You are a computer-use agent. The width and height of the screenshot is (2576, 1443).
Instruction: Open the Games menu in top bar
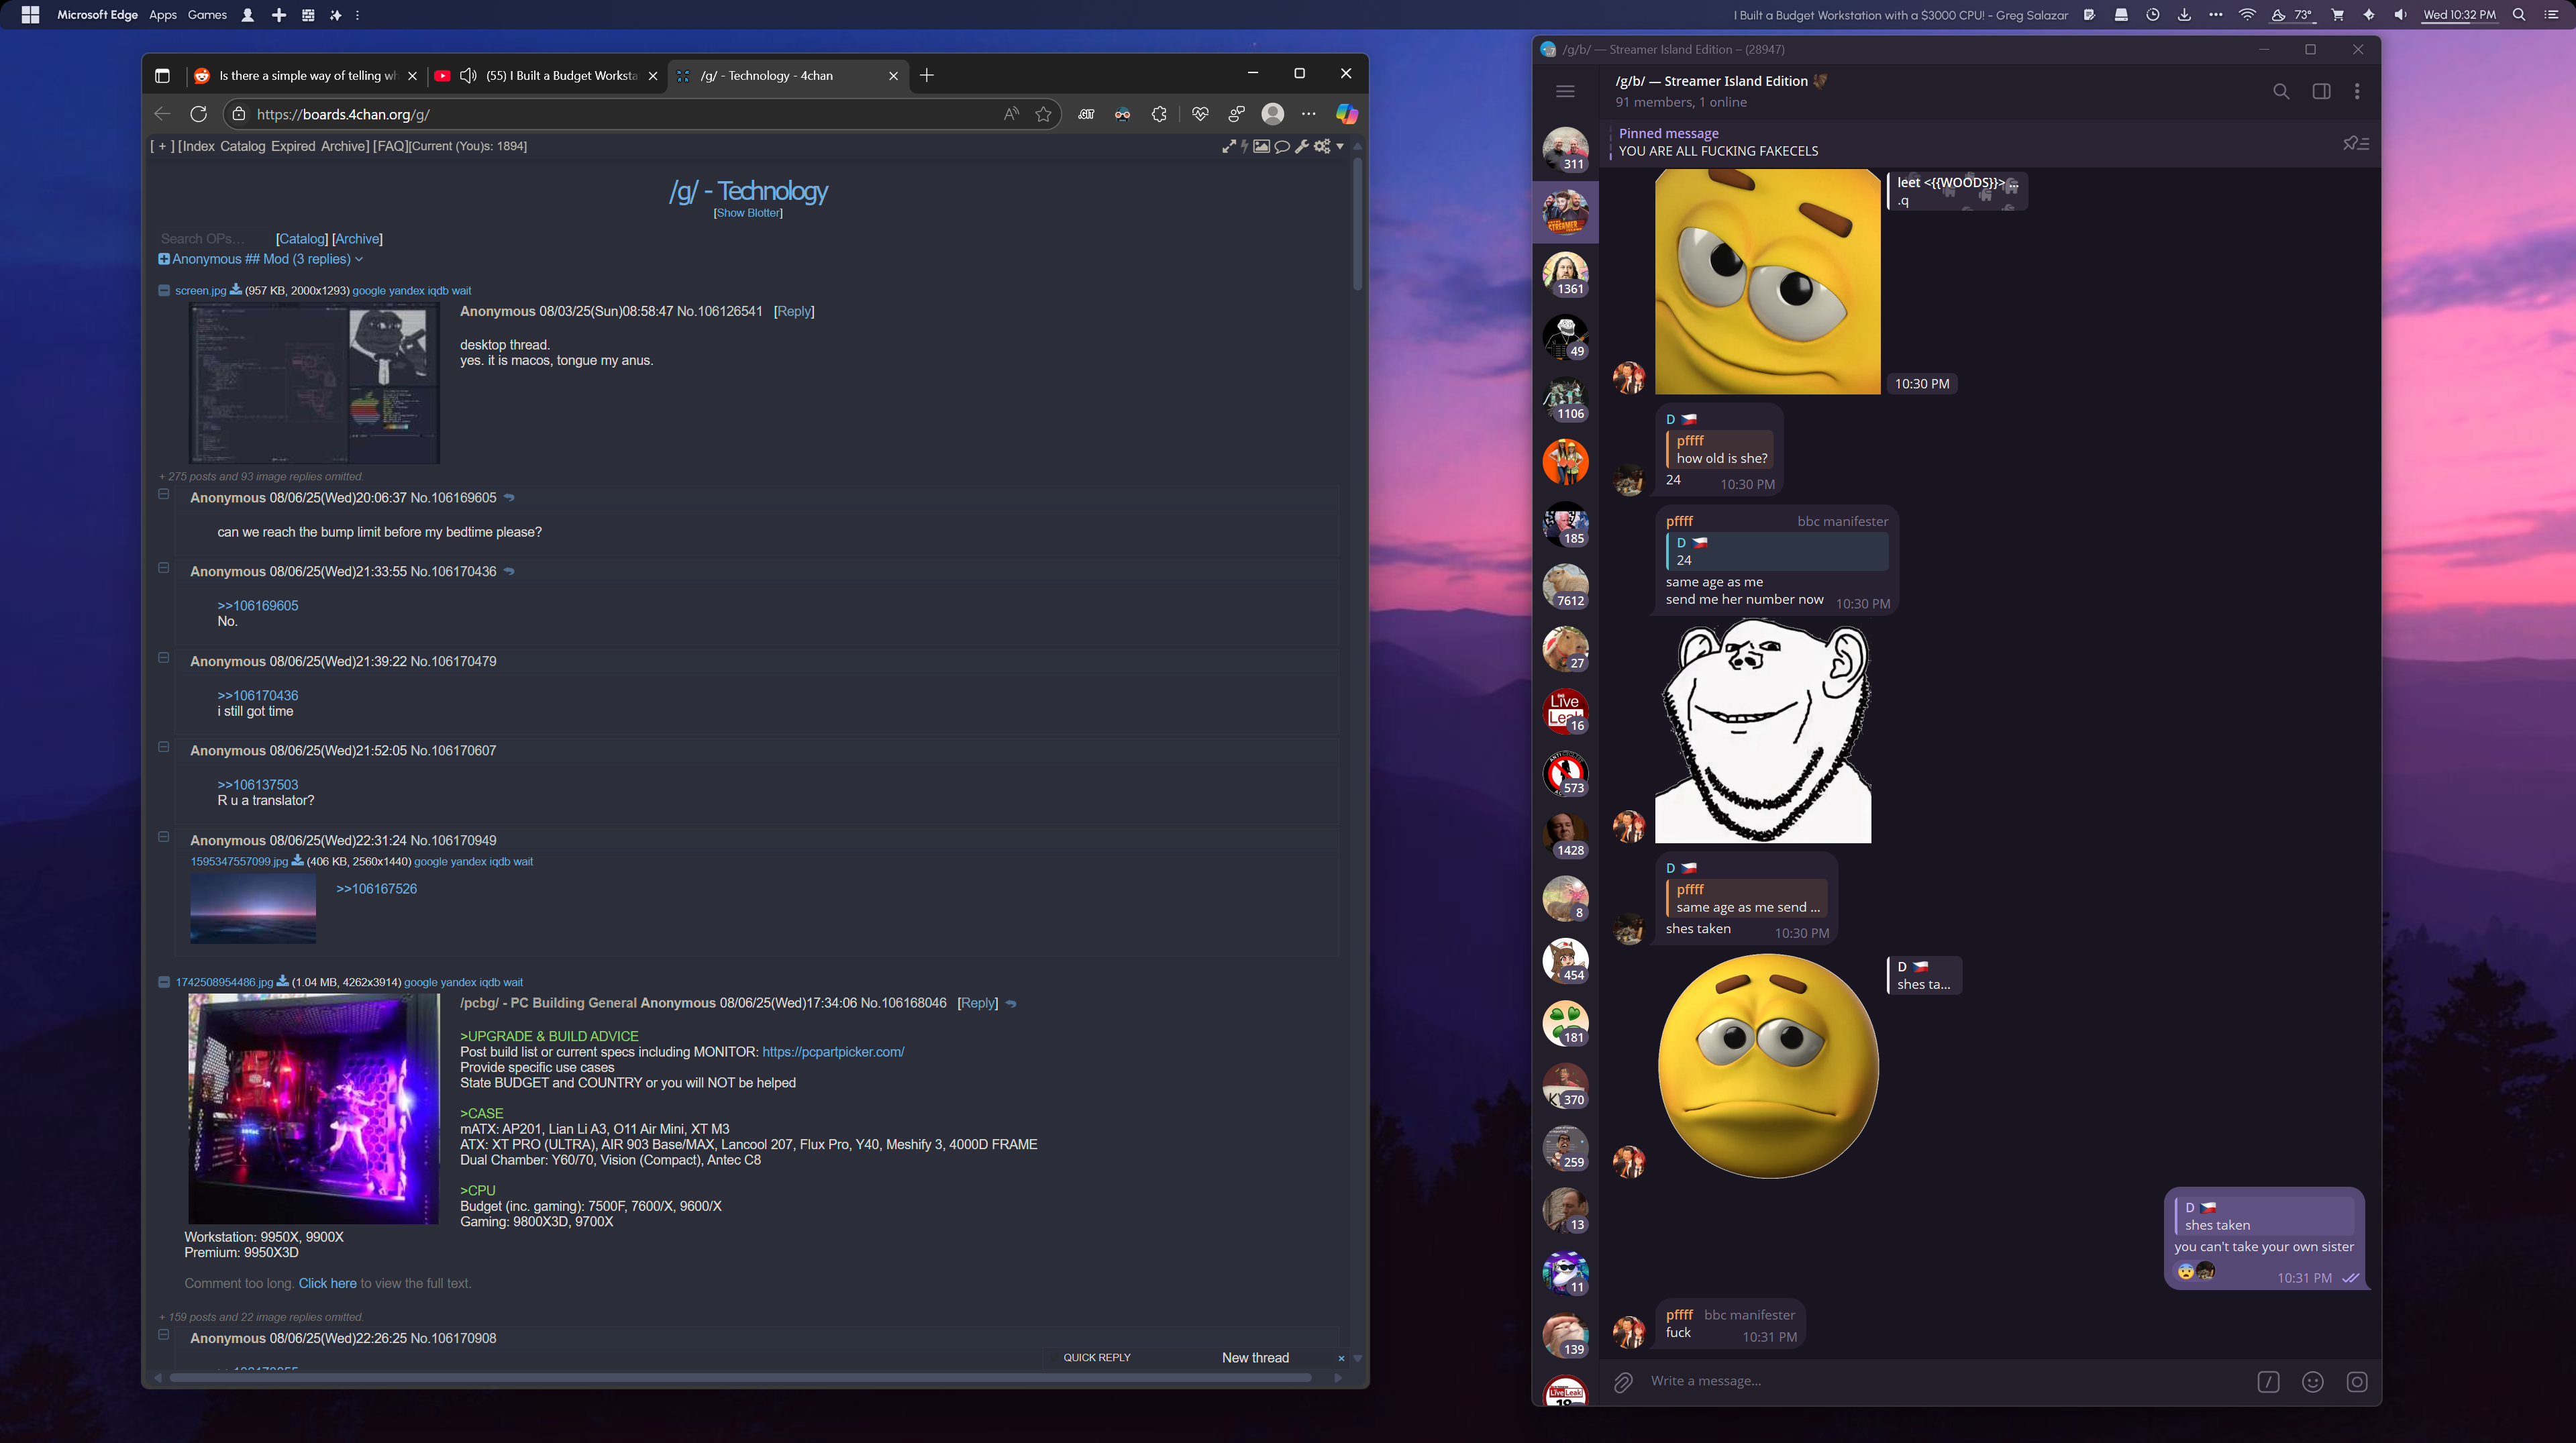(x=207, y=15)
